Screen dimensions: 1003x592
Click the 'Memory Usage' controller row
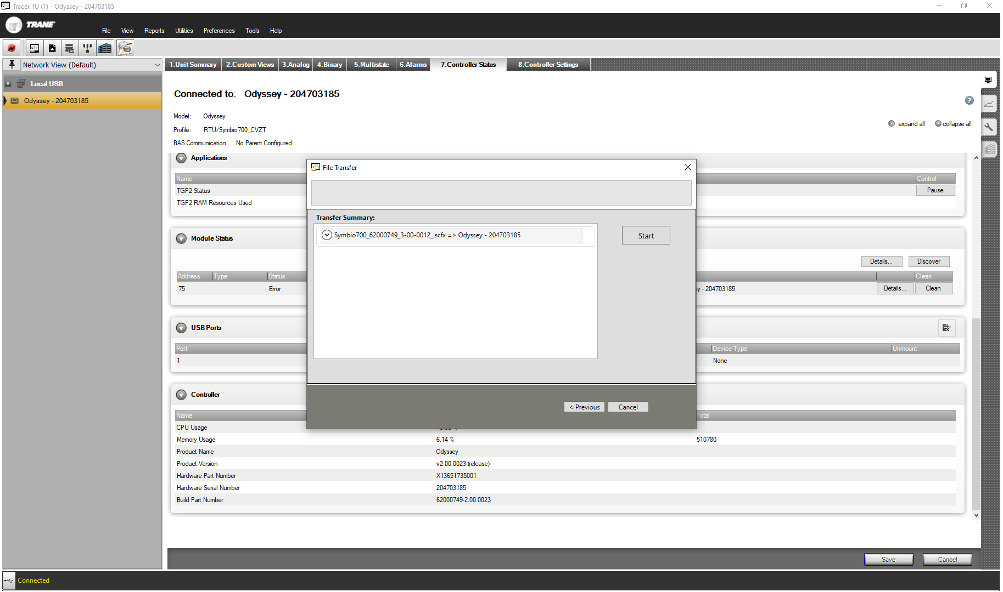pyautogui.click(x=565, y=440)
